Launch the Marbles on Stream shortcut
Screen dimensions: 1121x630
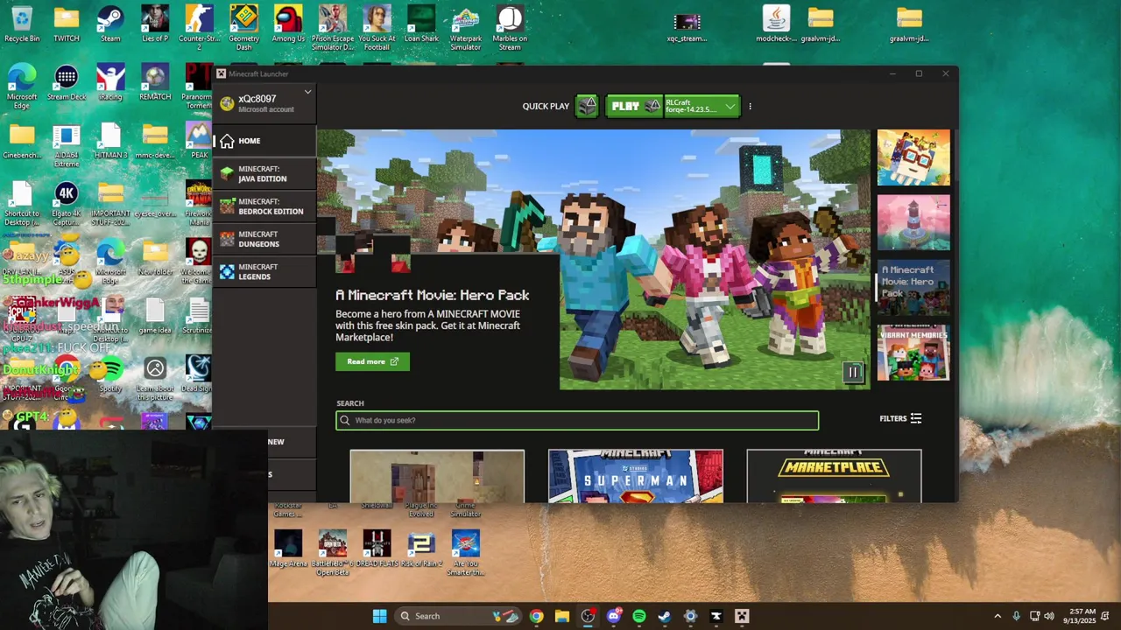click(x=510, y=27)
